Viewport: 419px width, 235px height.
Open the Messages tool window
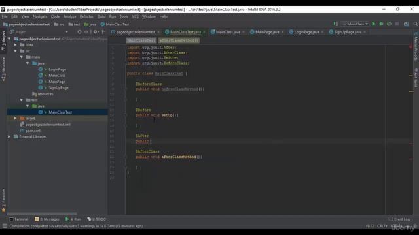coord(47,219)
